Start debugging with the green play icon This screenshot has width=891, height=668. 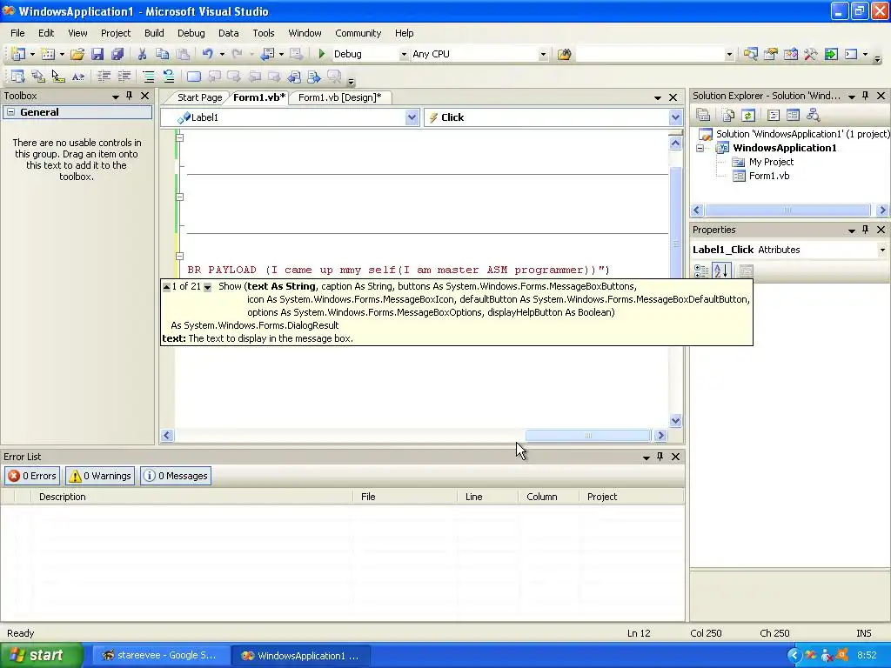point(322,54)
